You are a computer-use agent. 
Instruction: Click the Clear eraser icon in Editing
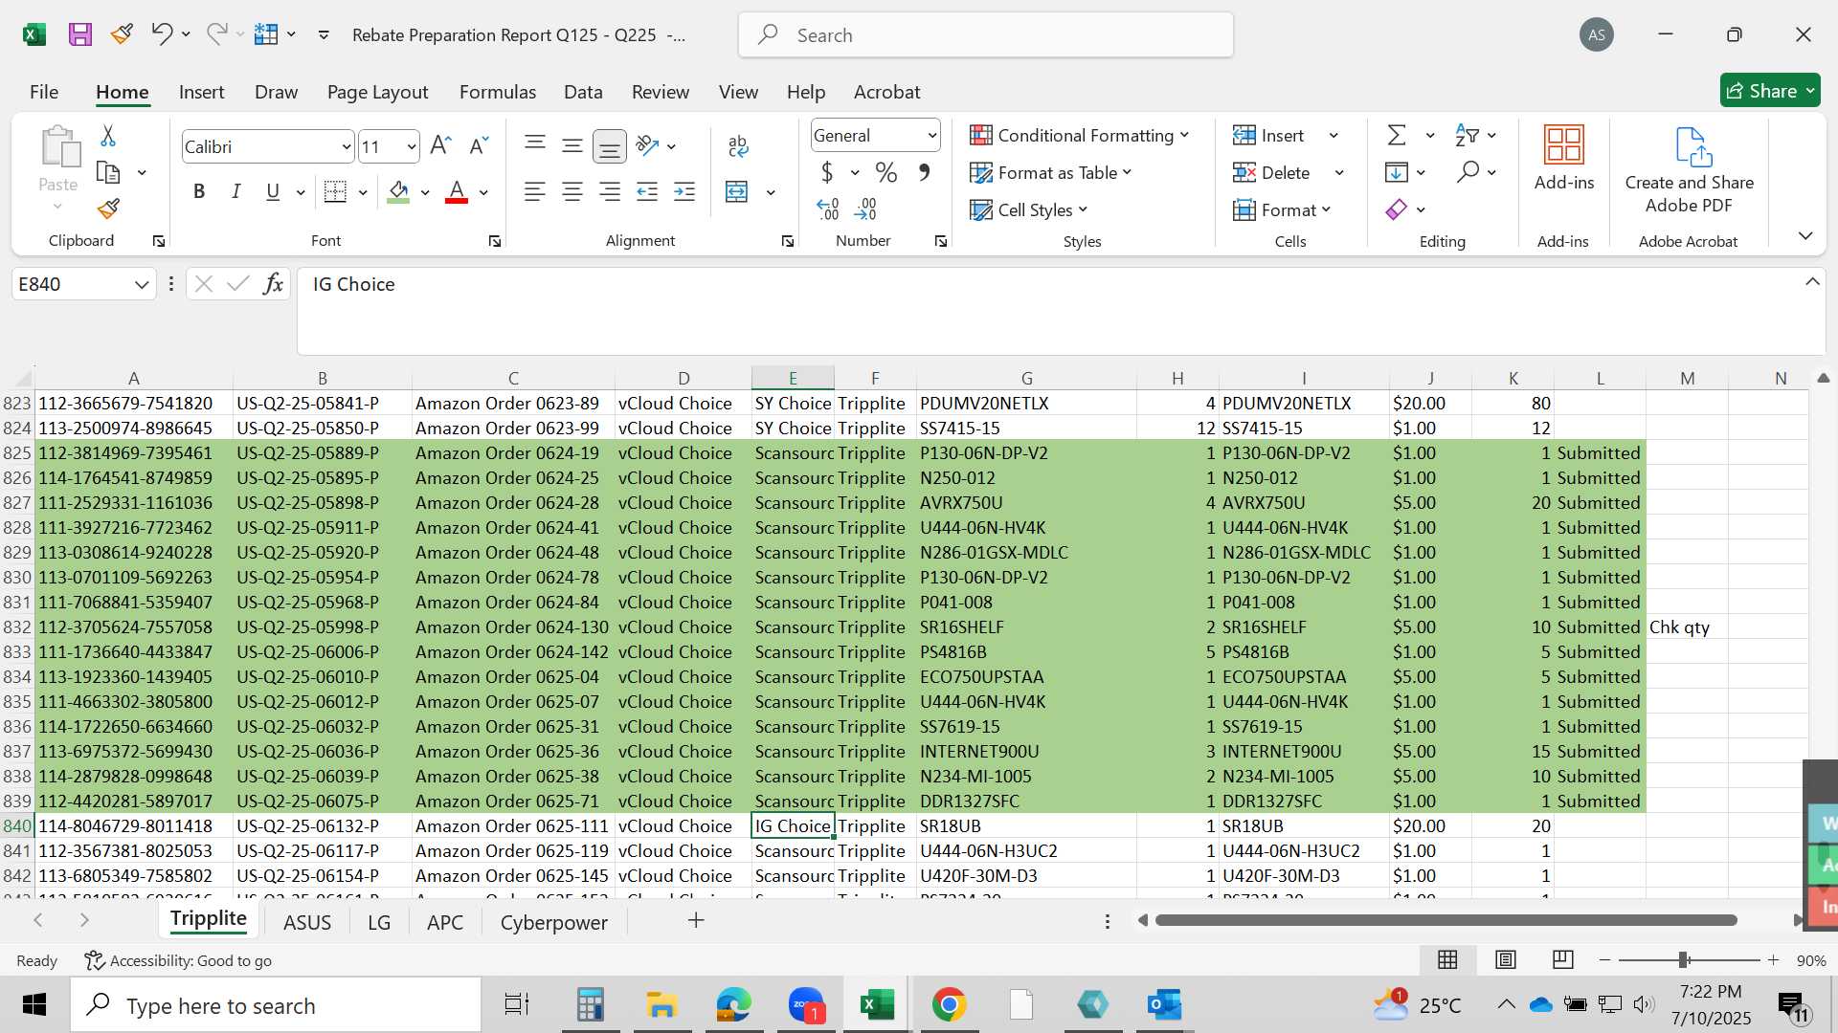tap(1397, 209)
